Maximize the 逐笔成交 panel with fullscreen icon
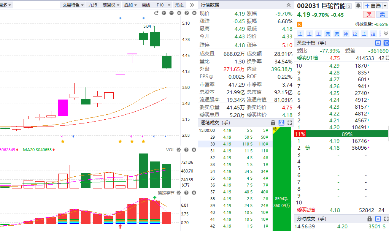This screenshot has height=231, width=389. (x=289, y=123)
